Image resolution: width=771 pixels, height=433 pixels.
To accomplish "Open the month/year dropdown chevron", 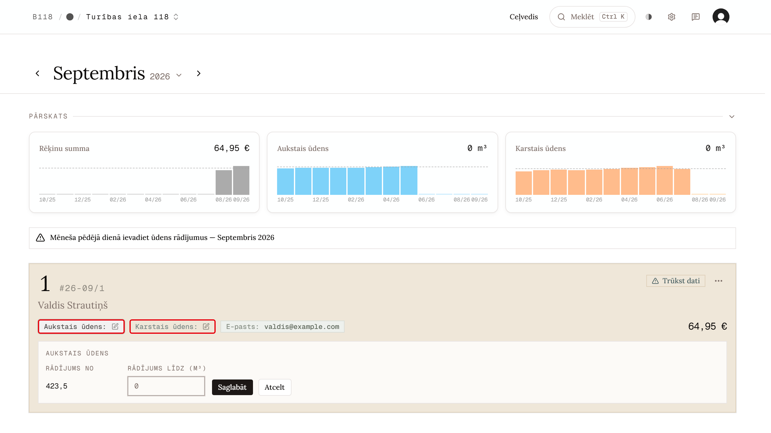I will click(179, 75).
